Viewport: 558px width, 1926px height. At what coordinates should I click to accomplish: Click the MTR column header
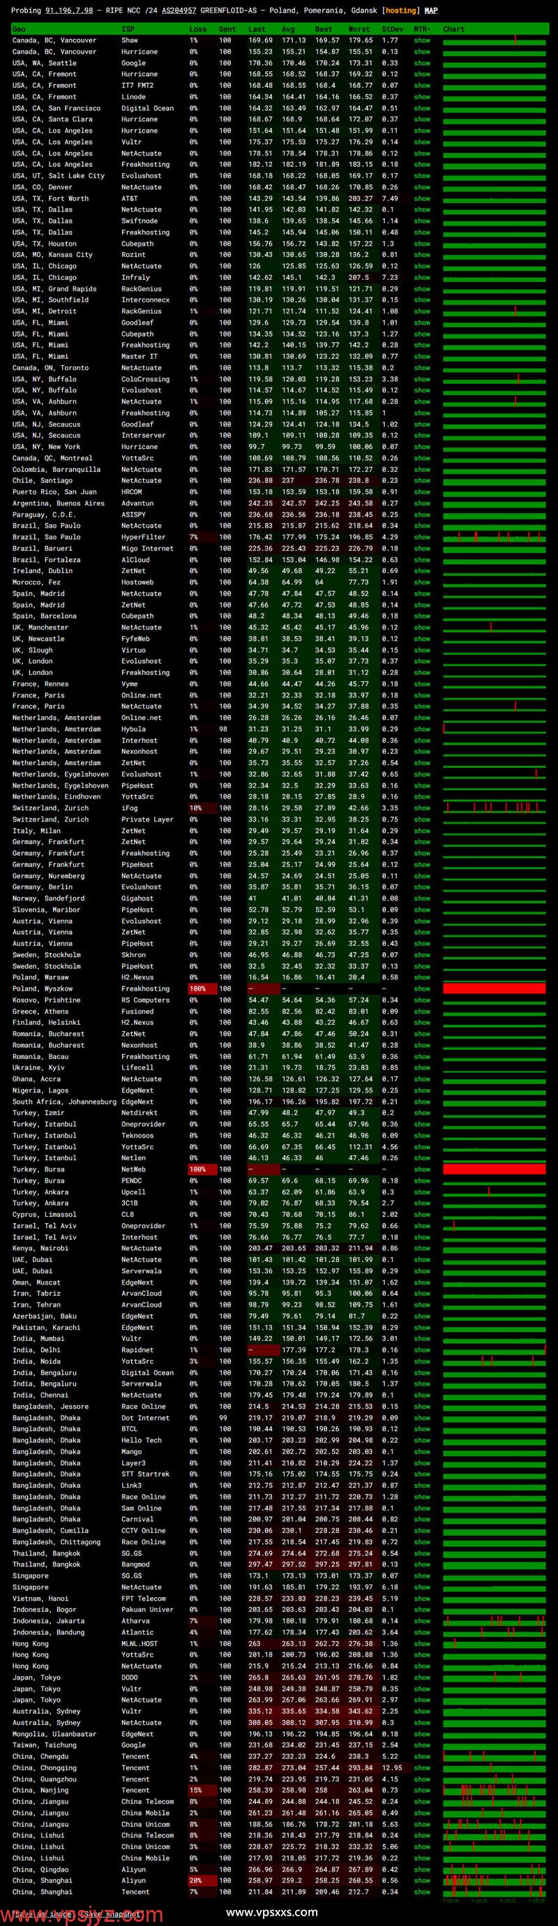(x=422, y=29)
